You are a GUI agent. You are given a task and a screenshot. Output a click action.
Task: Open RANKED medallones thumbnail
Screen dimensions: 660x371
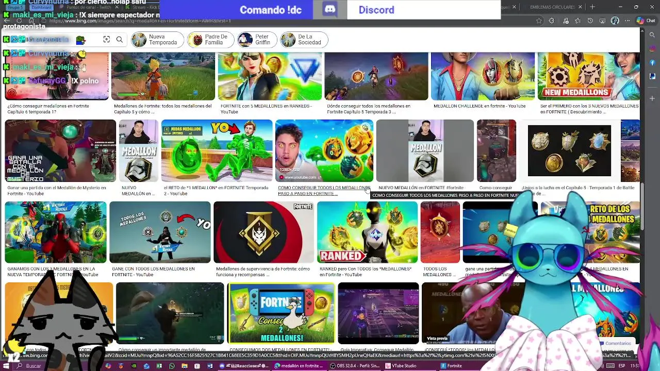(x=367, y=232)
